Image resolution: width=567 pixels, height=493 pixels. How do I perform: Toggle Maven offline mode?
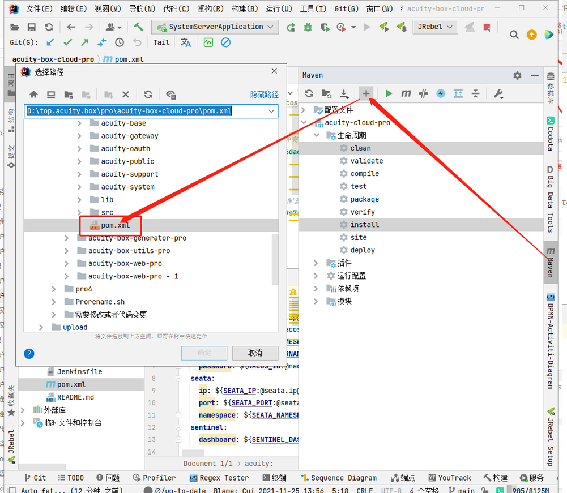point(423,93)
